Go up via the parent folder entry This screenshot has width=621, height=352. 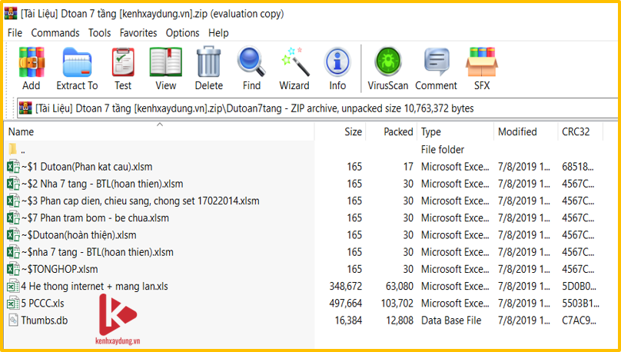pos(23,150)
